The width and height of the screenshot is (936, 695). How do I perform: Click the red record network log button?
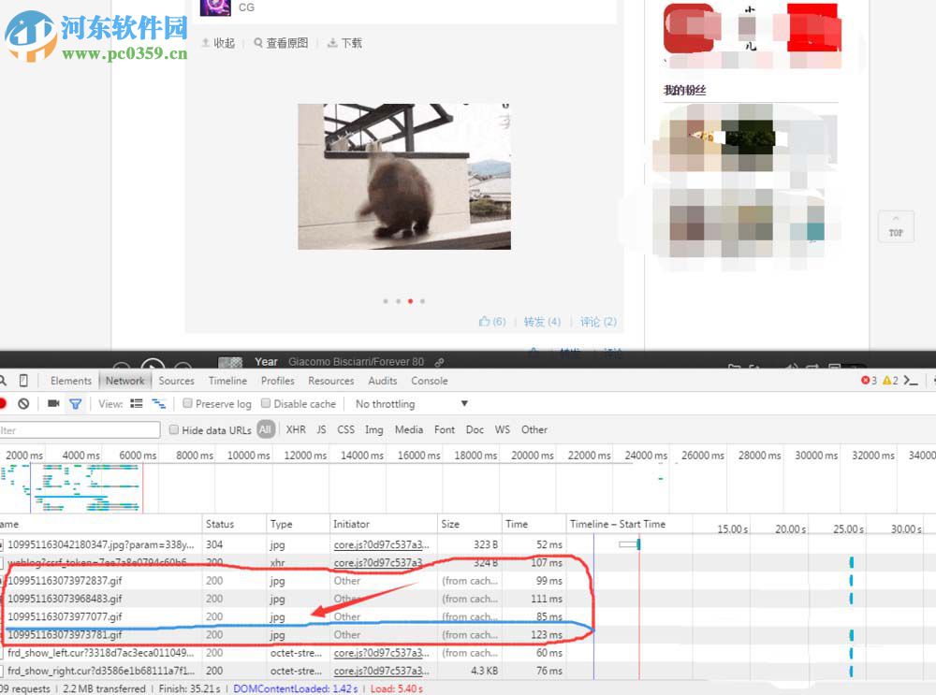coord(4,403)
